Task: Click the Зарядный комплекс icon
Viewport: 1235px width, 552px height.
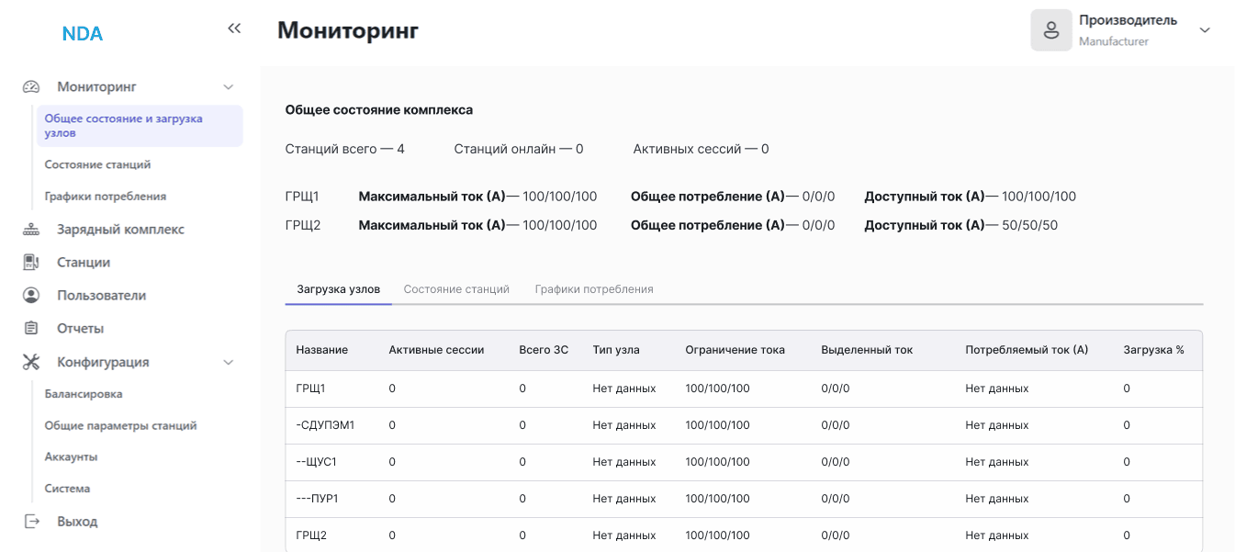Action: click(x=31, y=230)
